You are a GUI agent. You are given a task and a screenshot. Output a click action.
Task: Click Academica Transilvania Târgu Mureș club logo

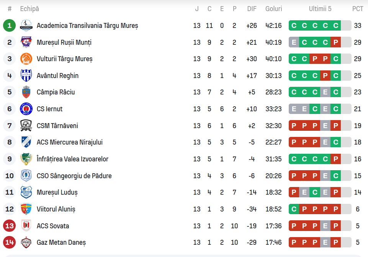(x=26, y=26)
